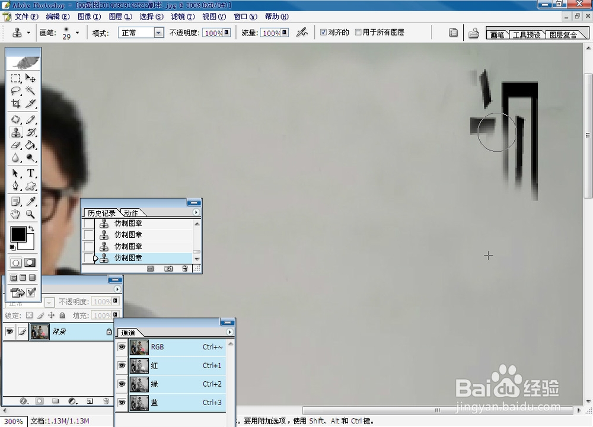
Task: Open the 工具预设 tab in palette well
Action: [x=527, y=35]
